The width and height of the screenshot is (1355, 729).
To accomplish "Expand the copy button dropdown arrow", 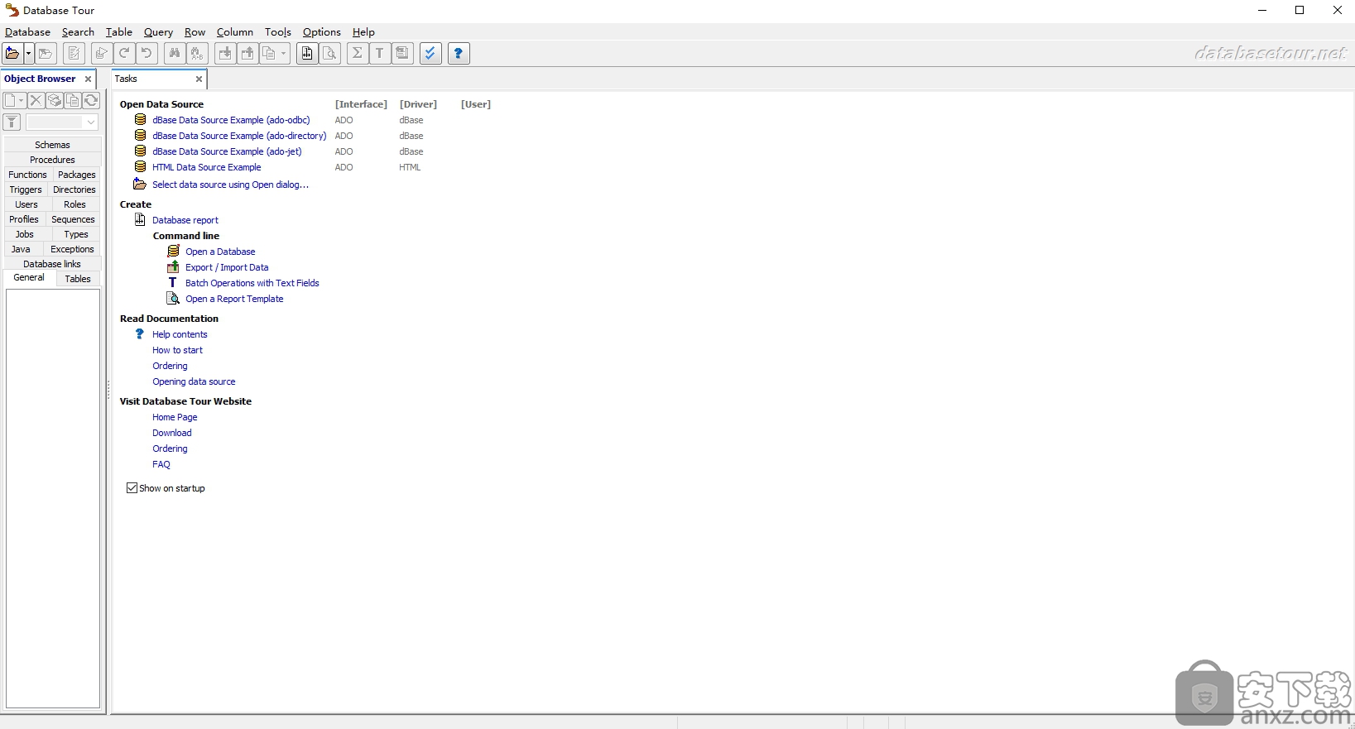I will pyautogui.click(x=284, y=54).
